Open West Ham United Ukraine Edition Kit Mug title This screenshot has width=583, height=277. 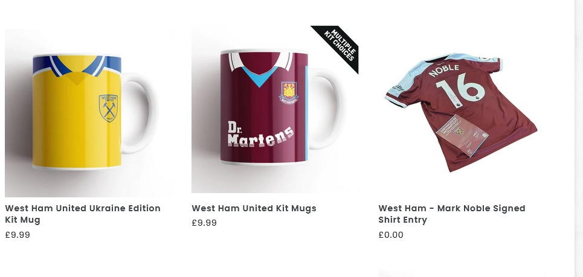tap(83, 214)
